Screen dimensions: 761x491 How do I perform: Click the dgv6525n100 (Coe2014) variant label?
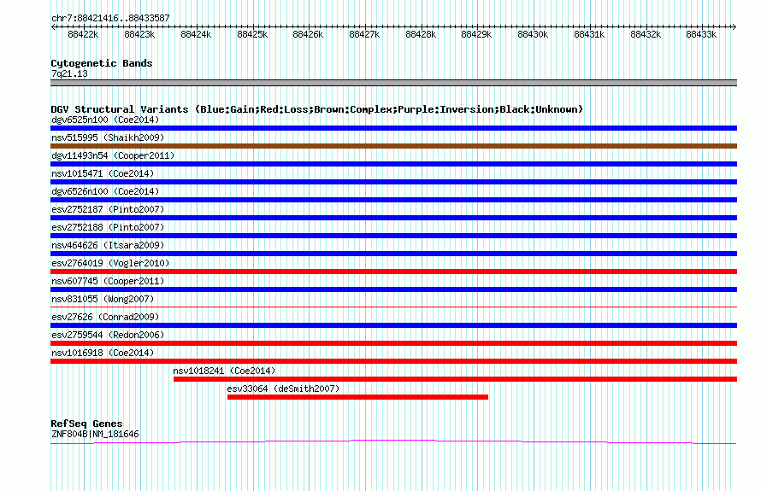click(x=105, y=120)
